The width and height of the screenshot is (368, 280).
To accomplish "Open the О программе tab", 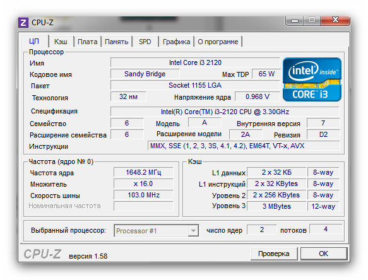I will point(218,42).
